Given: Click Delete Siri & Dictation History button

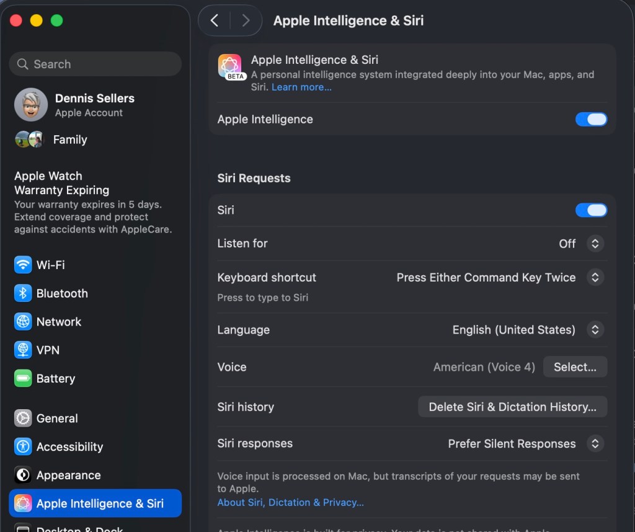Looking at the screenshot, I should pyautogui.click(x=513, y=407).
